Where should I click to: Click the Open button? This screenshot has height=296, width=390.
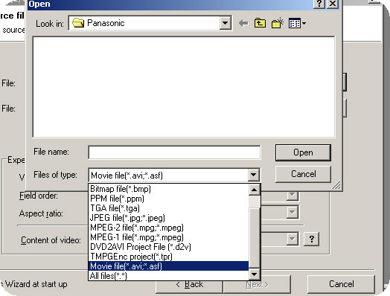(303, 152)
